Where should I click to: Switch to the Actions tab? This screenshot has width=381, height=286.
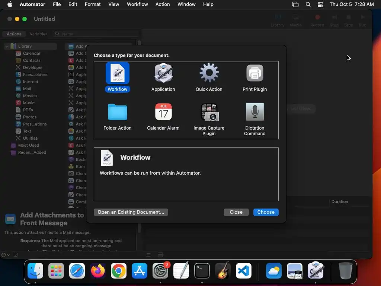14,34
